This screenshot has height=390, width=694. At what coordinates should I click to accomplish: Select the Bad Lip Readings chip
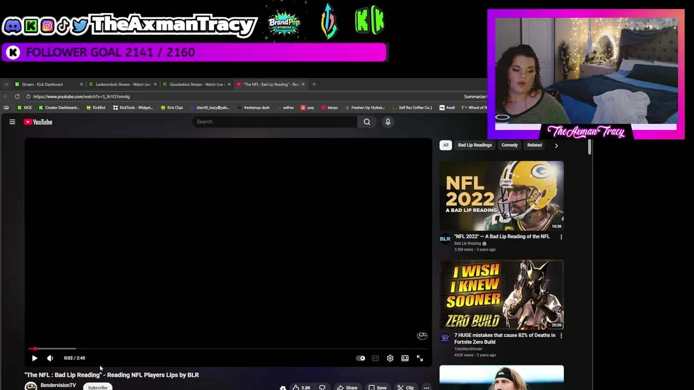pyautogui.click(x=475, y=145)
